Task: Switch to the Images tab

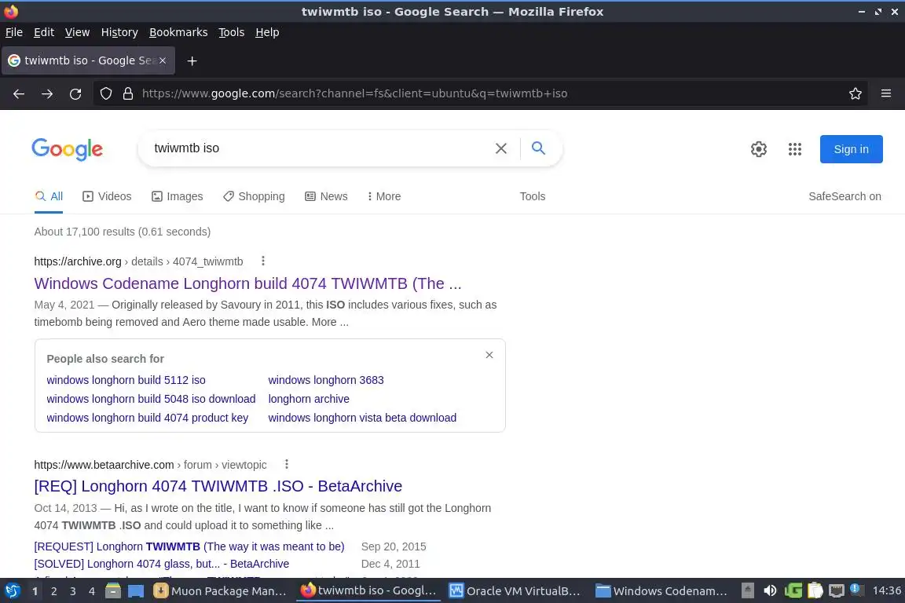Action: 178,196
